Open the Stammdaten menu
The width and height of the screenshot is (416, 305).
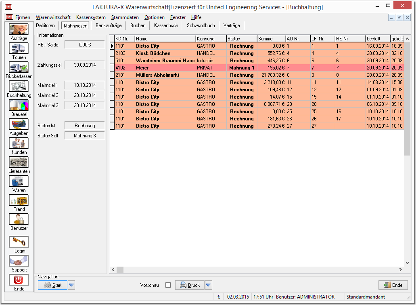[x=125, y=17]
